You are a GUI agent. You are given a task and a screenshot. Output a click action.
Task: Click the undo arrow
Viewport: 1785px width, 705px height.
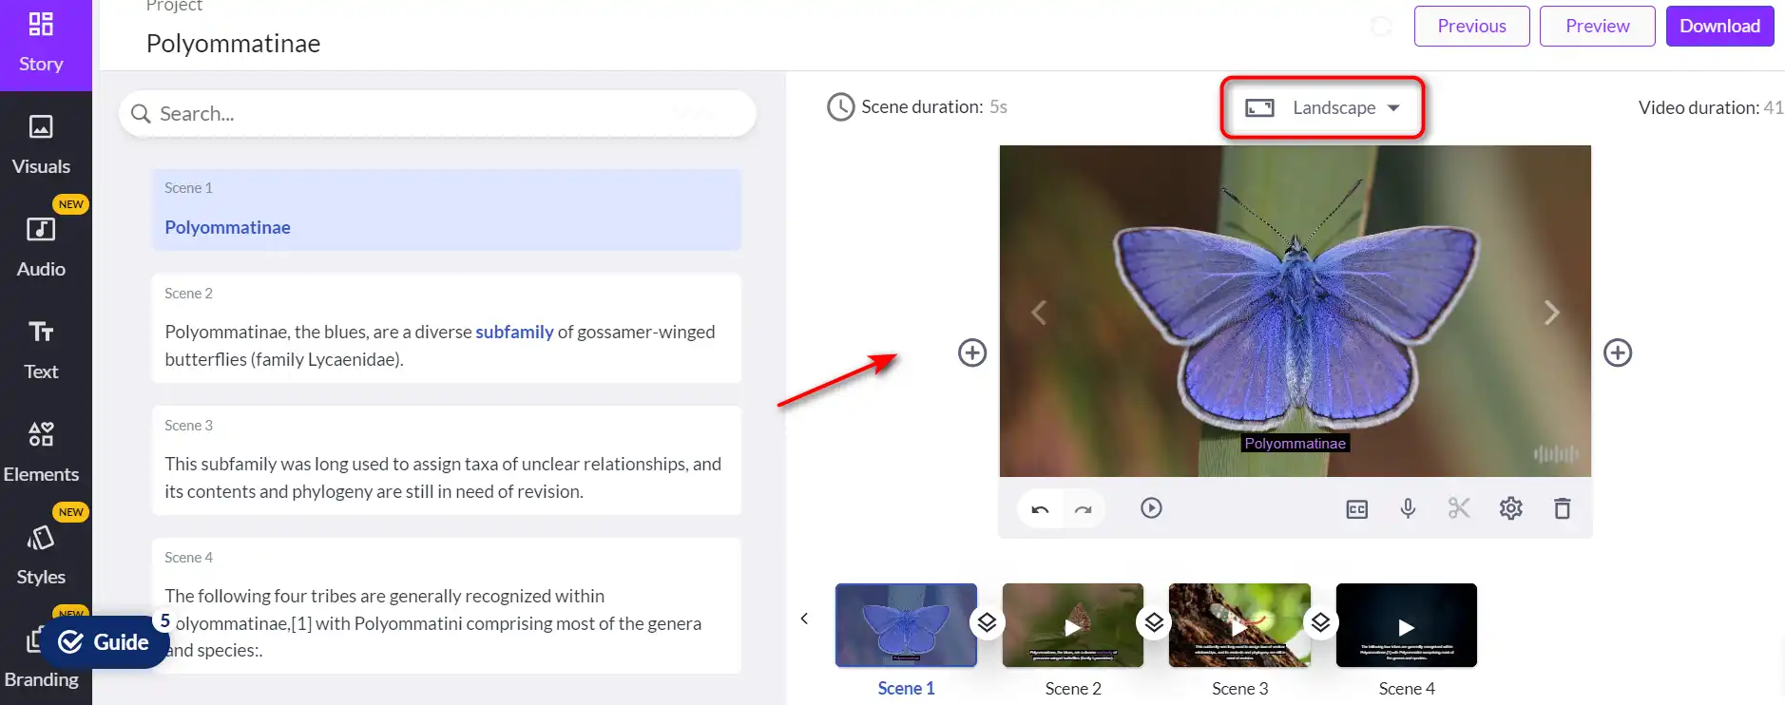pyautogui.click(x=1040, y=509)
